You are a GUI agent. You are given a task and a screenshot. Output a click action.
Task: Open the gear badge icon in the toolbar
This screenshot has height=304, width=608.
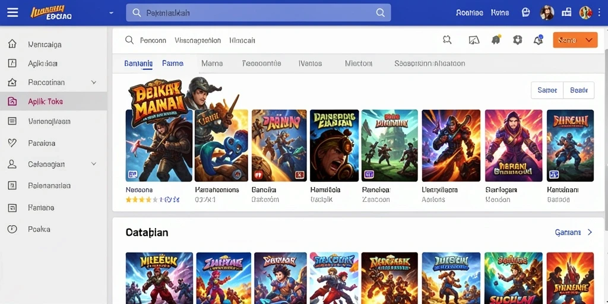pos(517,40)
